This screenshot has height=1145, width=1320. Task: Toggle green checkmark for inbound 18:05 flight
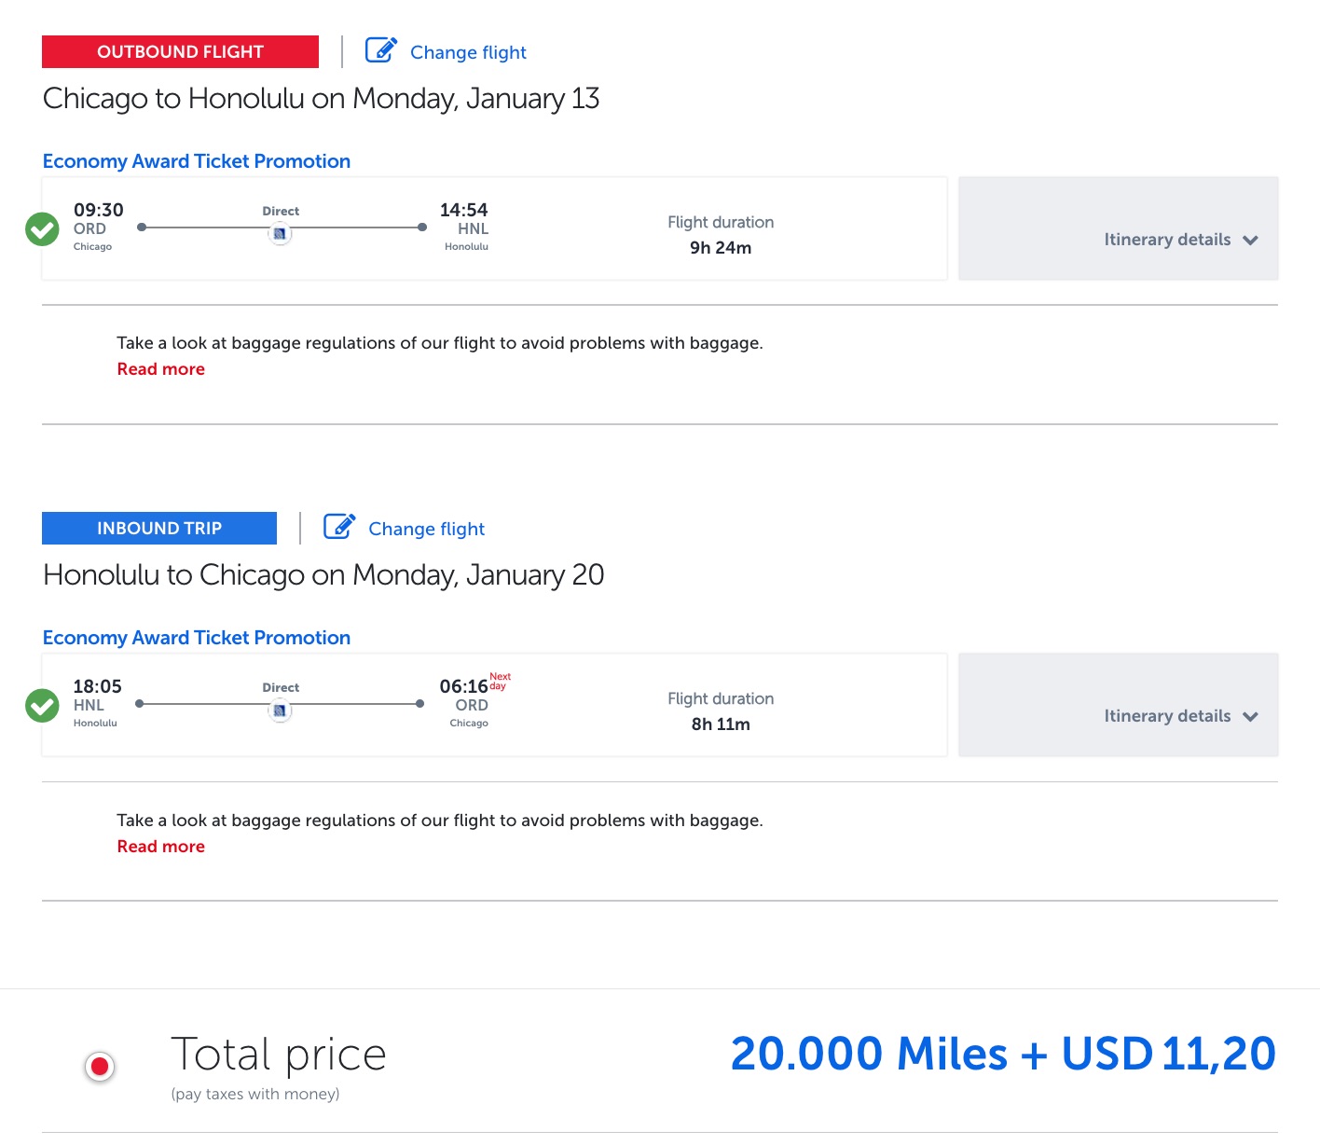[x=42, y=706]
